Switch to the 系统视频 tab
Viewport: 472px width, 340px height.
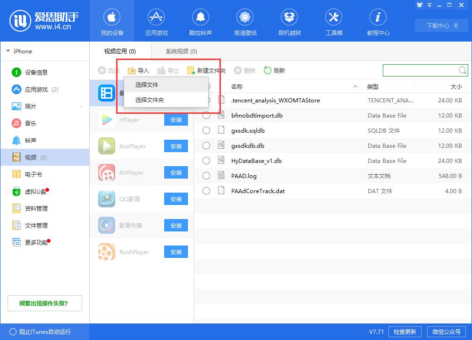[181, 51]
